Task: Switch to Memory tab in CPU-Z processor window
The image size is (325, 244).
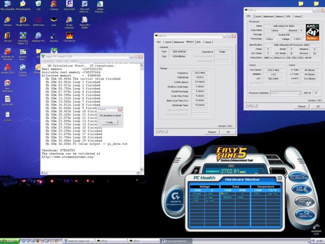Action: [279, 16]
